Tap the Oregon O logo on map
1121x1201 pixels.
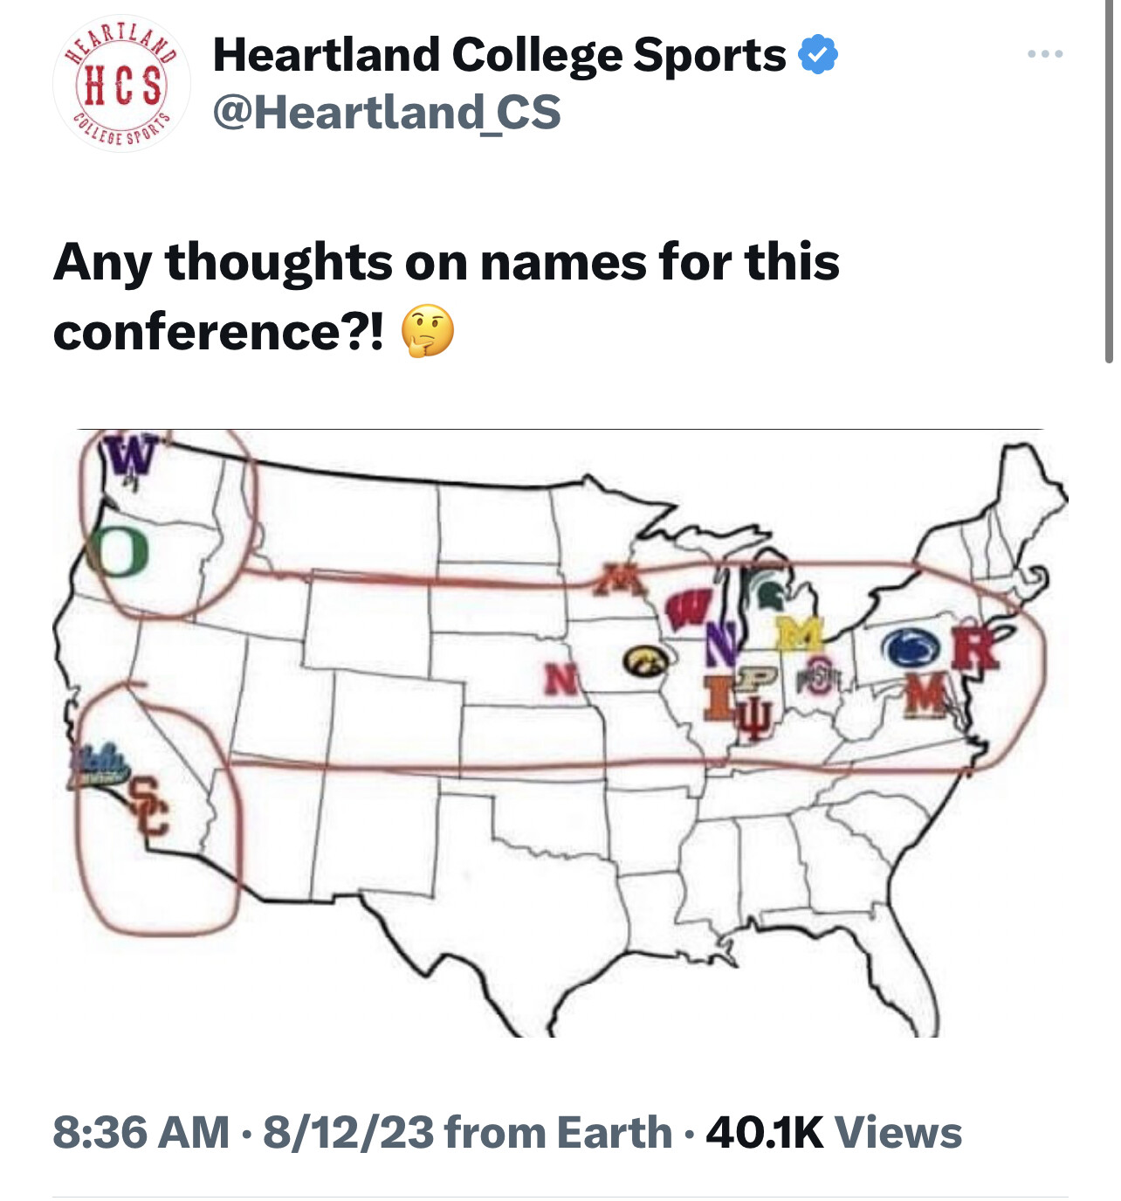tap(118, 550)
